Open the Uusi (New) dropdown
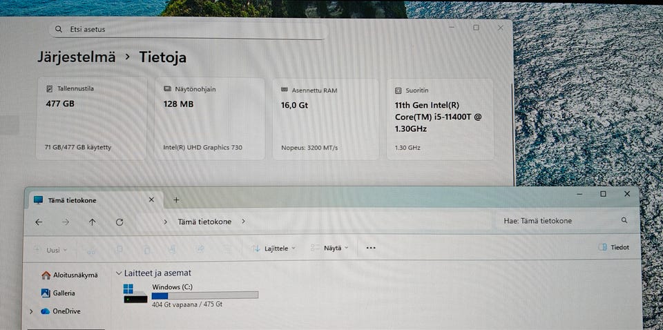The image size is (663, 330). point(51,250)
